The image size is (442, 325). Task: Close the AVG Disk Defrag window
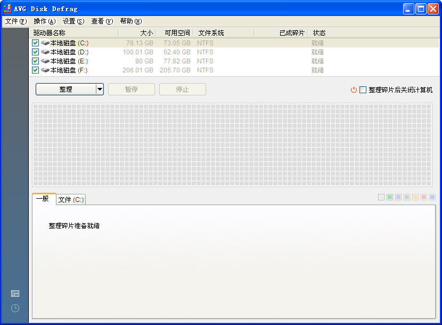(433, 9)
